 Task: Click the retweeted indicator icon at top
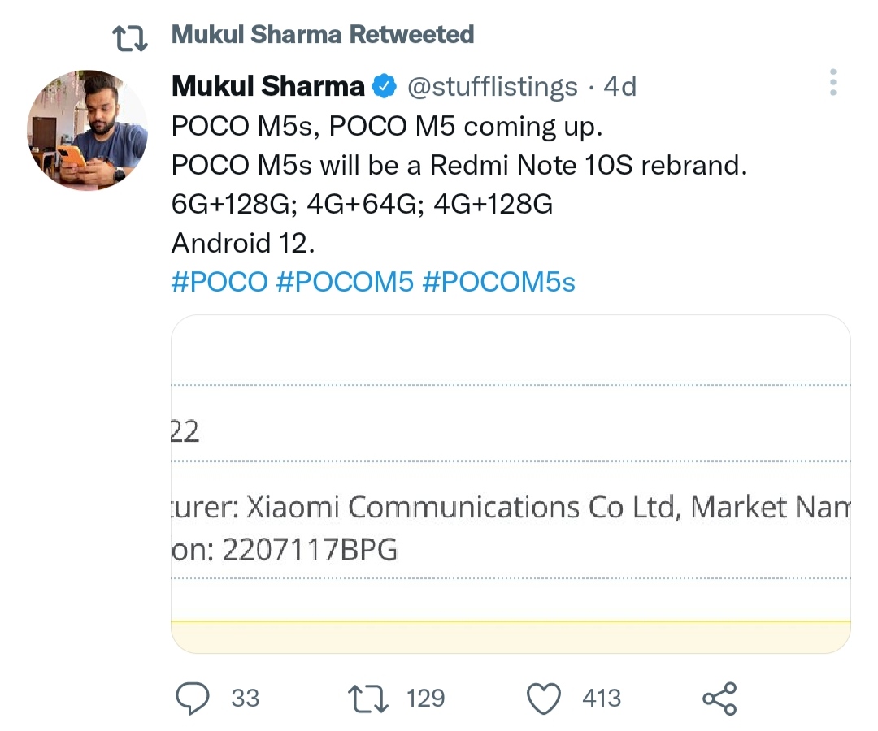click(x=129, y=37)
